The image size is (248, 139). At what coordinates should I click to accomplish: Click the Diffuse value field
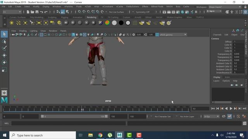pyautogui.click(x=239, y=42)
